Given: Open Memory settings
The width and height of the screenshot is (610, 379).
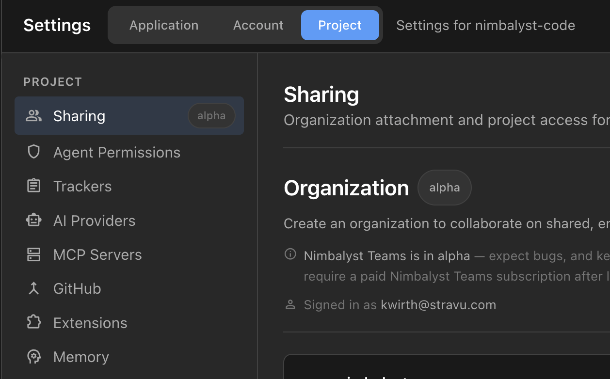Looking at the screenshot, I should (129, 357).
